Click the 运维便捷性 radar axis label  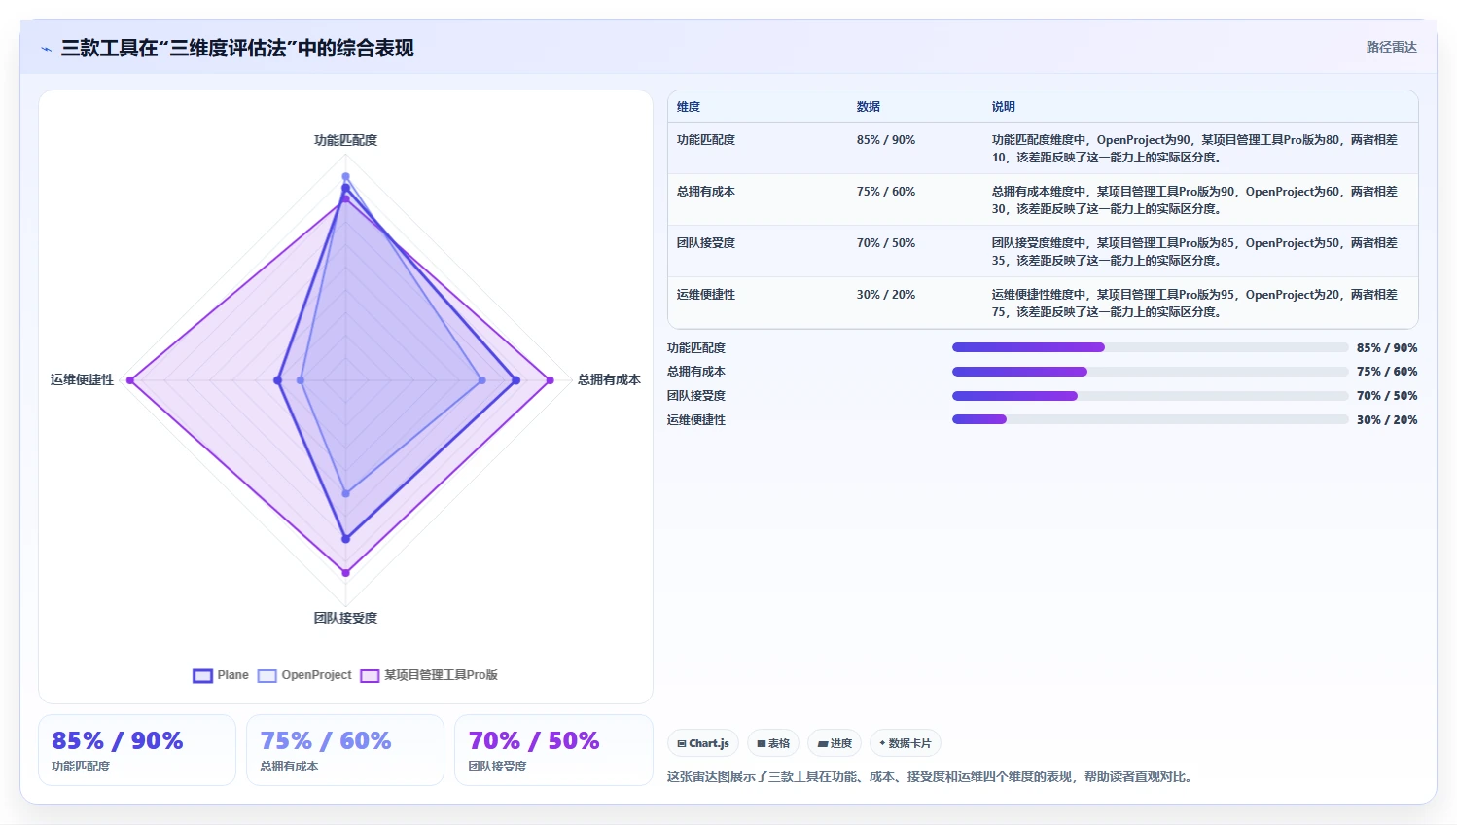point(82,379)
